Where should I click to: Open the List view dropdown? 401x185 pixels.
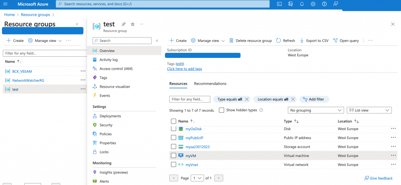point(369,110)
